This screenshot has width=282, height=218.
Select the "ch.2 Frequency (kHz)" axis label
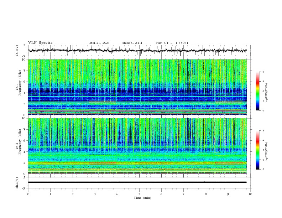[18, 141]
